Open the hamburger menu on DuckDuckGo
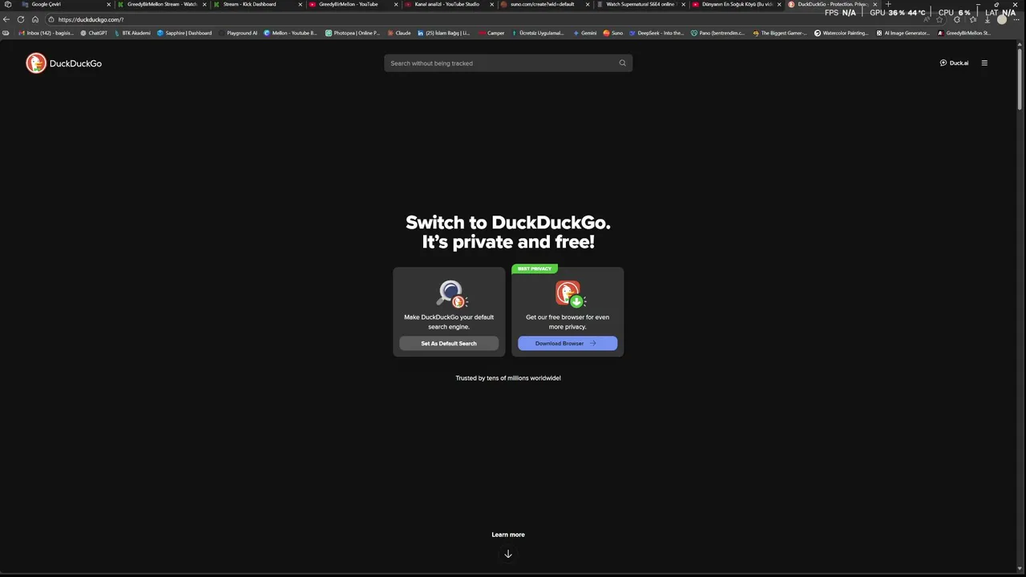Image resolution: width=1026 pixels, height=577 pixels. (984, 63)
